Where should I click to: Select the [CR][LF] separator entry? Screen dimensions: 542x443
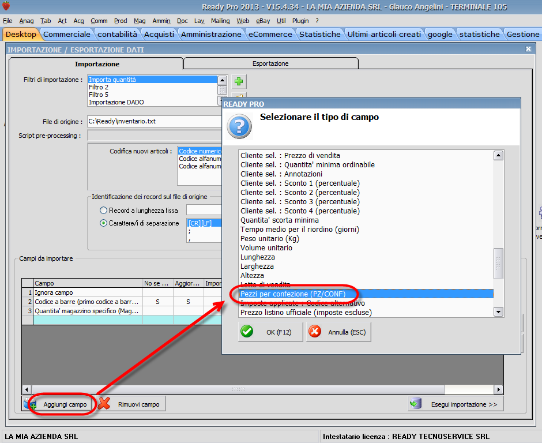point(204,223)
